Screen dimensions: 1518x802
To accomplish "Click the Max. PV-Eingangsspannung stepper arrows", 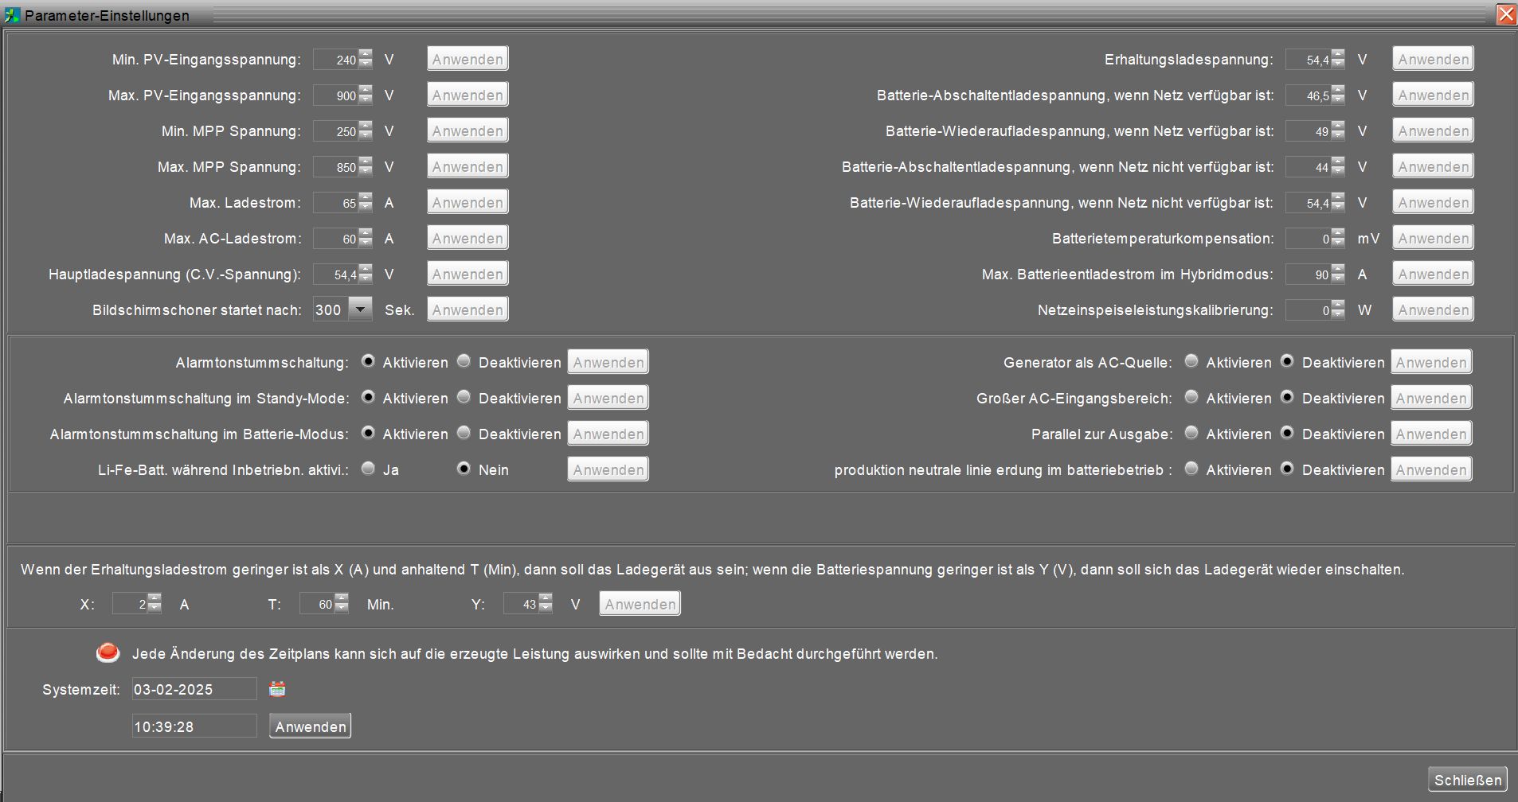I will tap(366, 95).
